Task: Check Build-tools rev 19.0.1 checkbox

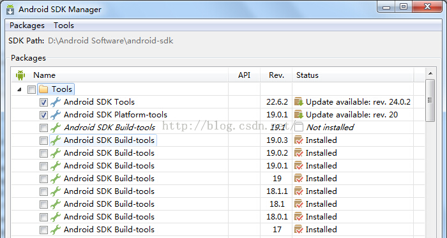Action: pos(43,166)
